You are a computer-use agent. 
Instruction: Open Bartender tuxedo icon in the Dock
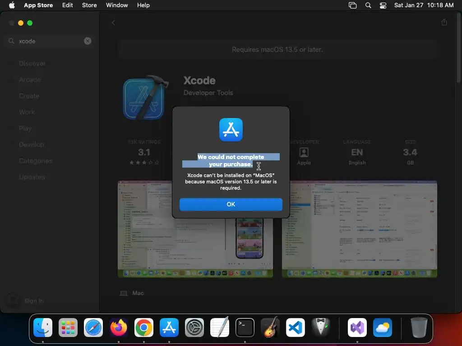(321, 327)
